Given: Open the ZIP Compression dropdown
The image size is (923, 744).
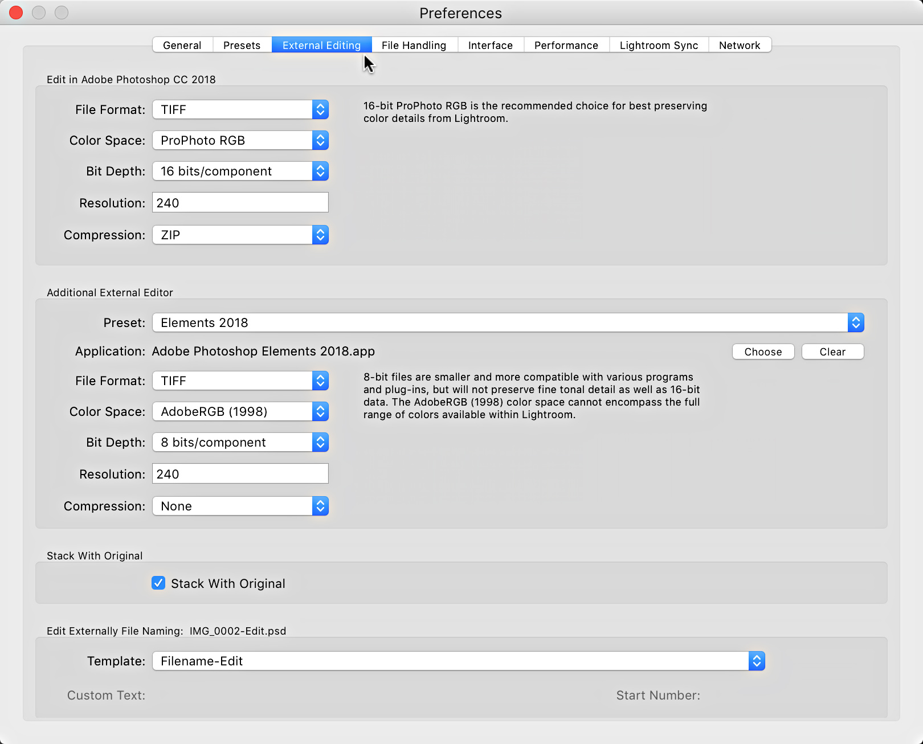Looking at the screenshot, I should [x=240, y=235].
